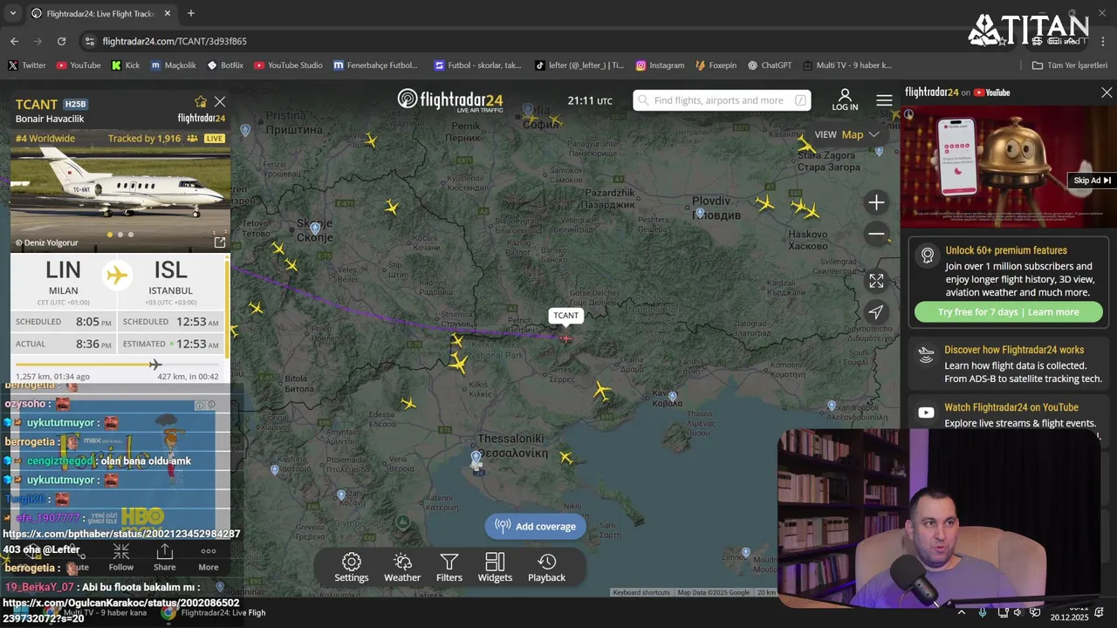Open the Weather layer options
This screenshot has height=628, width=1117.
402,568
